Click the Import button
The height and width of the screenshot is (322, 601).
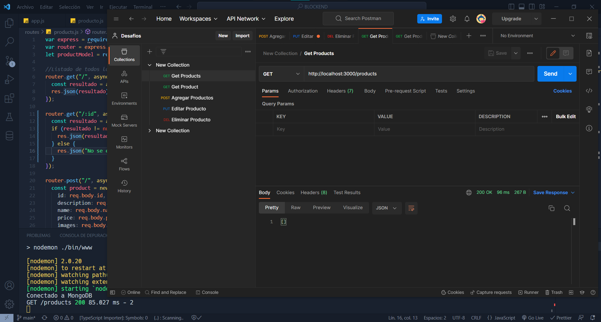243,36
